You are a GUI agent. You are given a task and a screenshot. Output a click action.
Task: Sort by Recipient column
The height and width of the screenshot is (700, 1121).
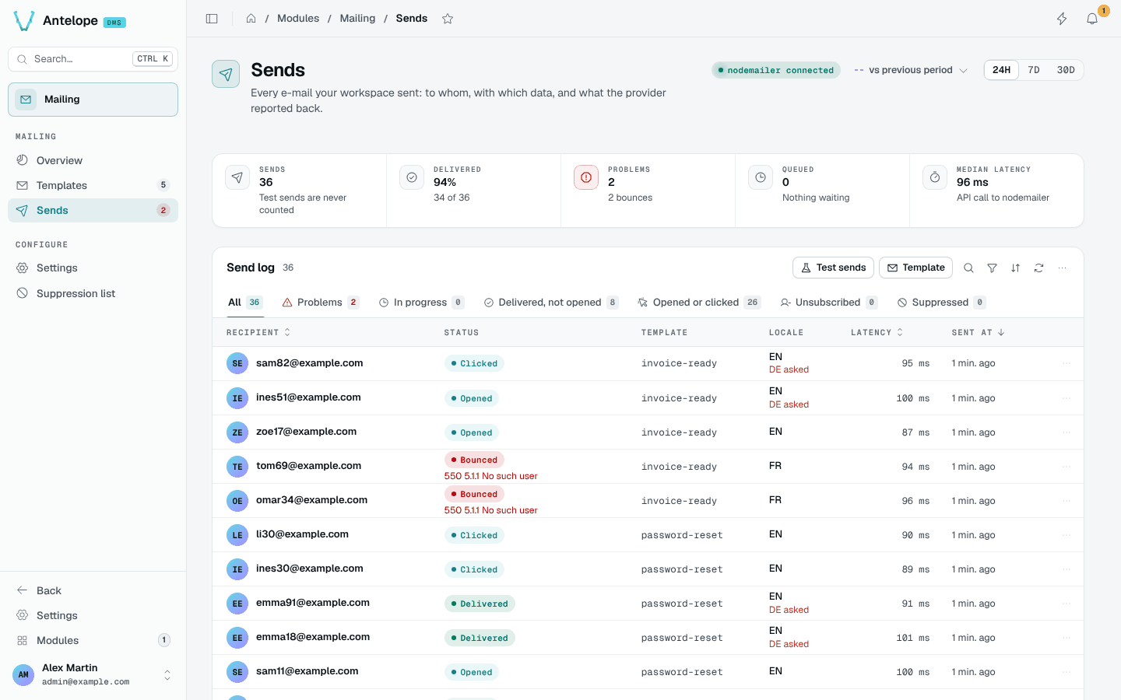click(x=258, y=332)
